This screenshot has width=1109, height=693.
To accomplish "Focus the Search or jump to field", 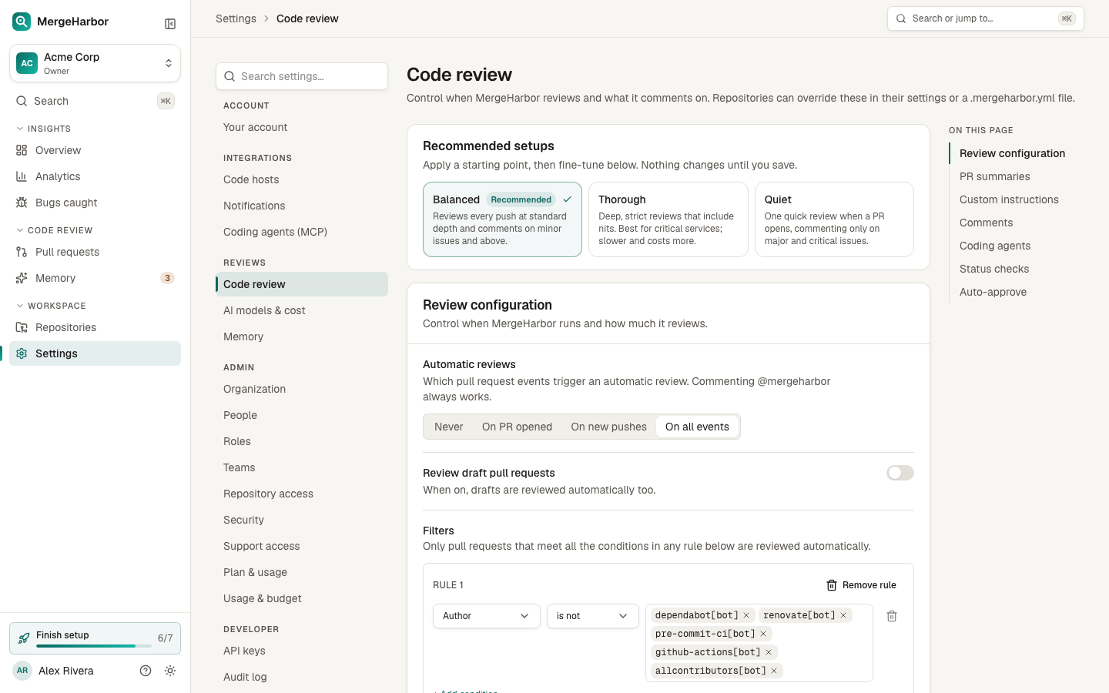I will click(986, 18).
